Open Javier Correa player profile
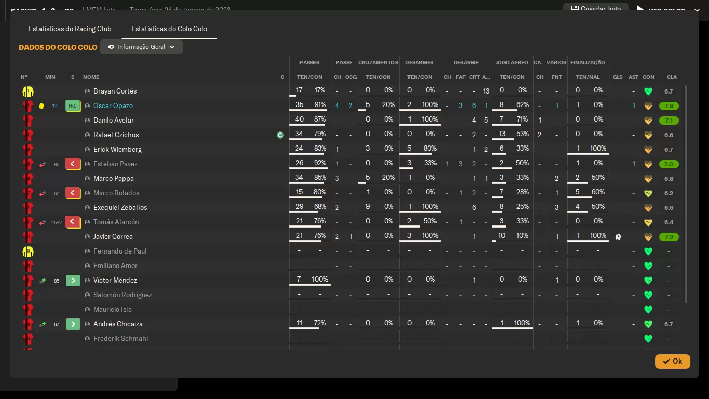This screenshot has height=399, width=709. (x=113, y=237)
